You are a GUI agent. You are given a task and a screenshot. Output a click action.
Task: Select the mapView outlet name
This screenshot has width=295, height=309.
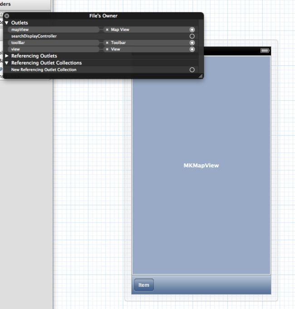click(54, 29)
